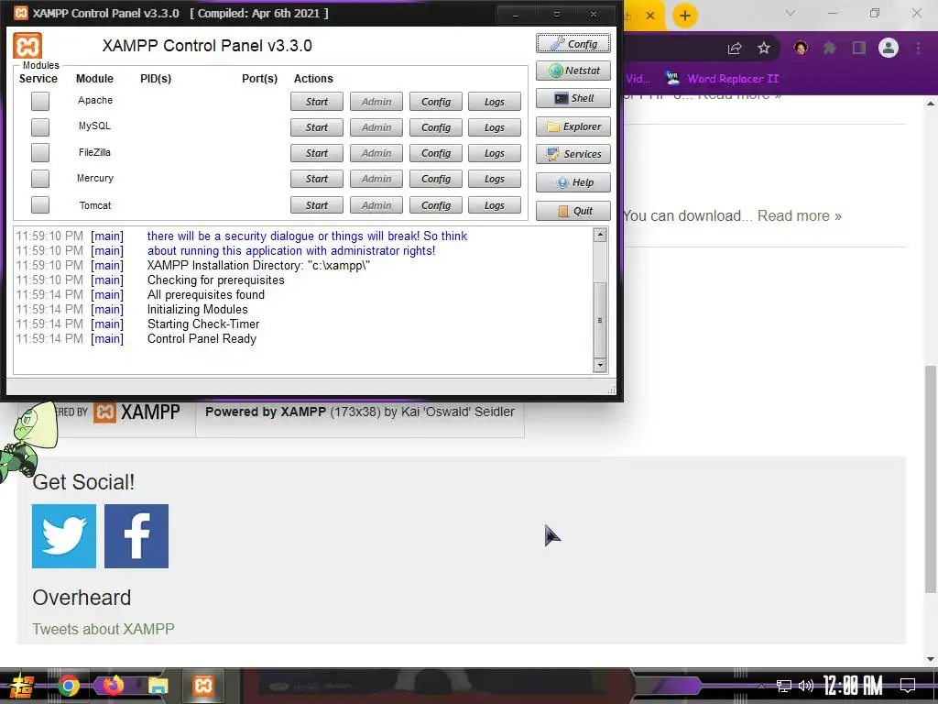Open the Tomcat Logs menu
This screenshot has width=938, height=704.
tap(495, 205)
